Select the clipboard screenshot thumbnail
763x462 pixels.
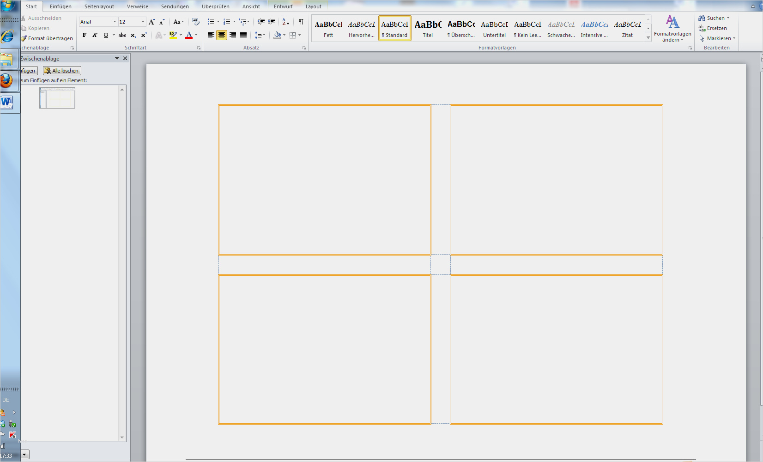pyautogui.click(x=57, y=98)
